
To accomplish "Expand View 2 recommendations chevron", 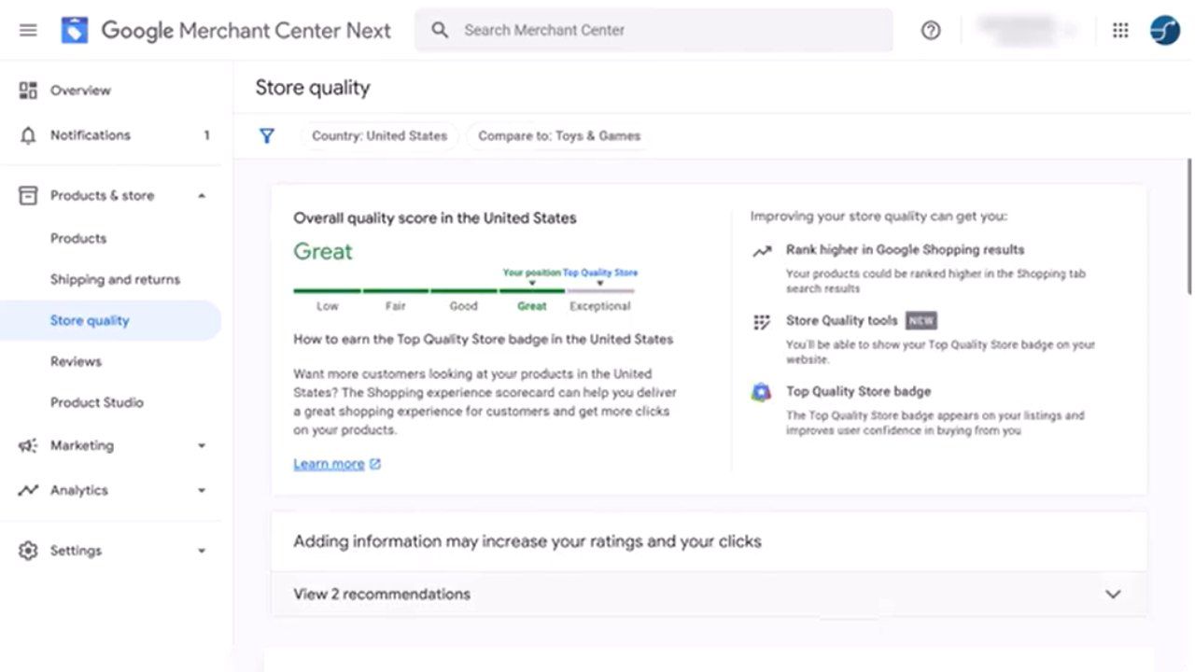I will coord(1112,595).
